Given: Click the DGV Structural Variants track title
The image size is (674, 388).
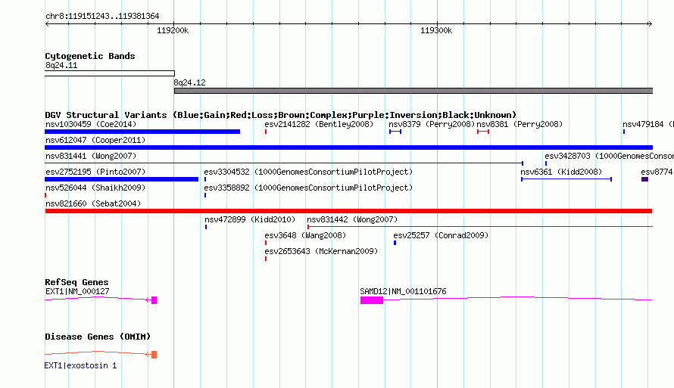Looking at the screenshot, I should [281, 115].
